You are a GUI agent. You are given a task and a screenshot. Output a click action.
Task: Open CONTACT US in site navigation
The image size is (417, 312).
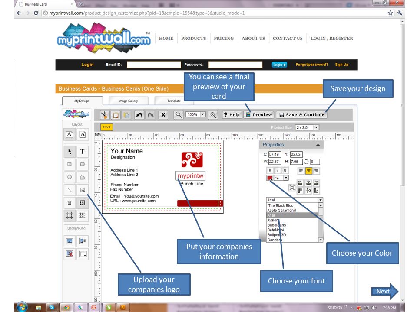[288, 38]
